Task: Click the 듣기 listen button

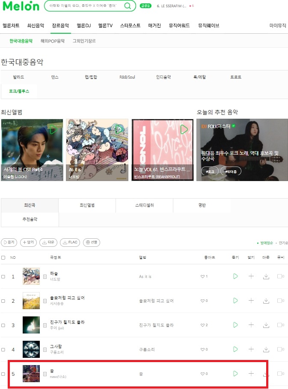Action: pos(9,242)
